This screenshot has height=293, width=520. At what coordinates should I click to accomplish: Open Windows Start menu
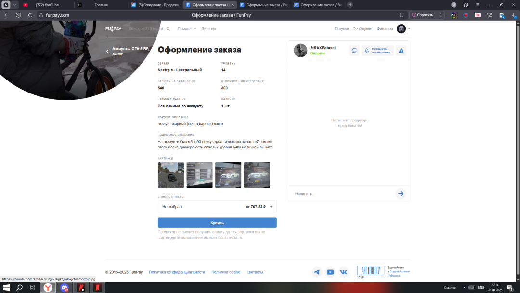pos(6,288)
